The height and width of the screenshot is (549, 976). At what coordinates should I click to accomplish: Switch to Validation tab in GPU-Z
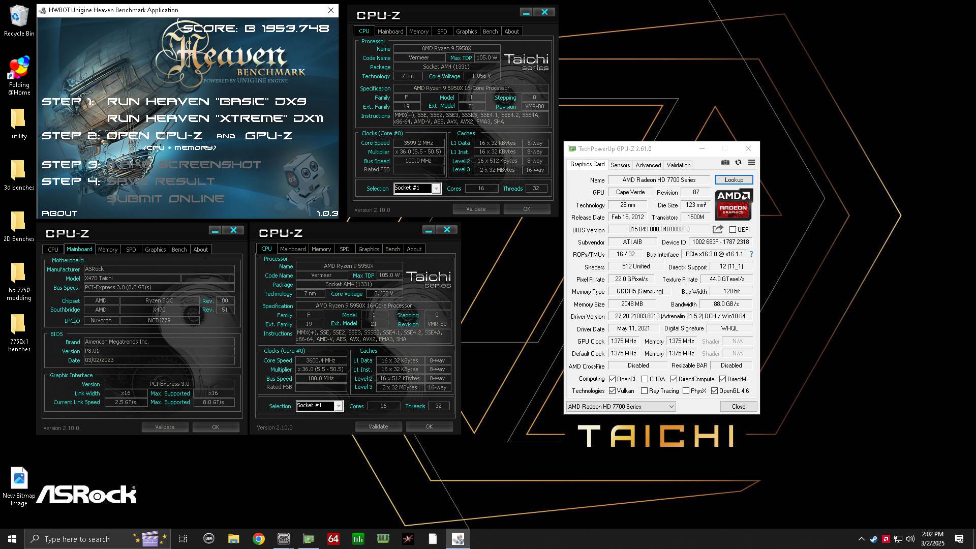[x=678, y=165]
